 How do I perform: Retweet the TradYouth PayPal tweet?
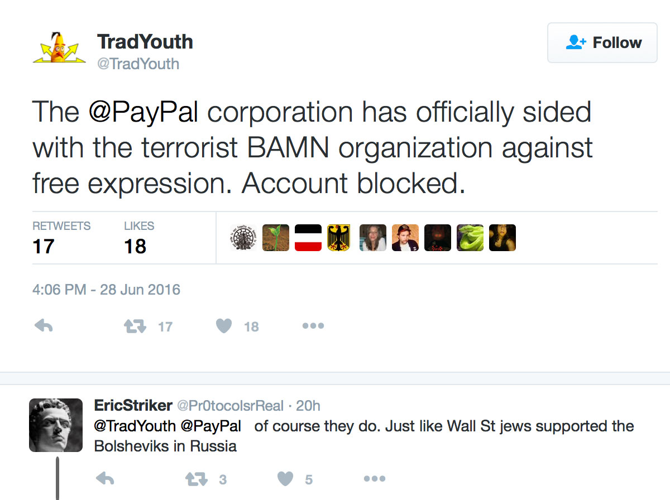click(134, 326)
